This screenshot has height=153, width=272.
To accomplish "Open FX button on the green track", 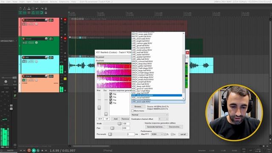I will [x=51, y=39].
